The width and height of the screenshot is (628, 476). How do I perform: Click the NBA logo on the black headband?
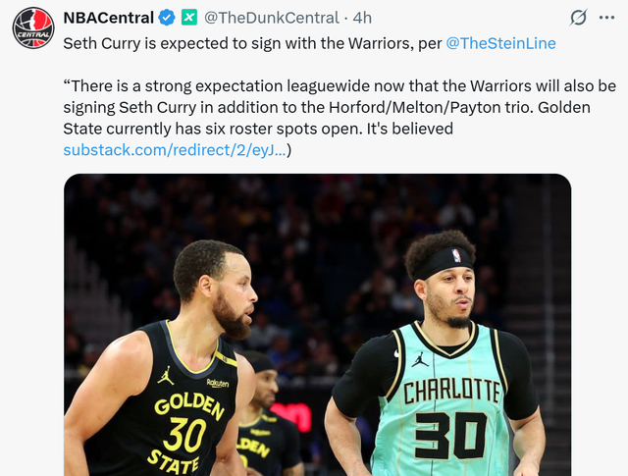click(455, 256)
